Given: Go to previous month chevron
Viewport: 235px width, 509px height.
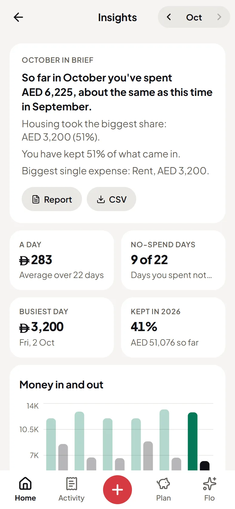Looking at the screenshot, I should pyautogui.click(x=169, y=17).
